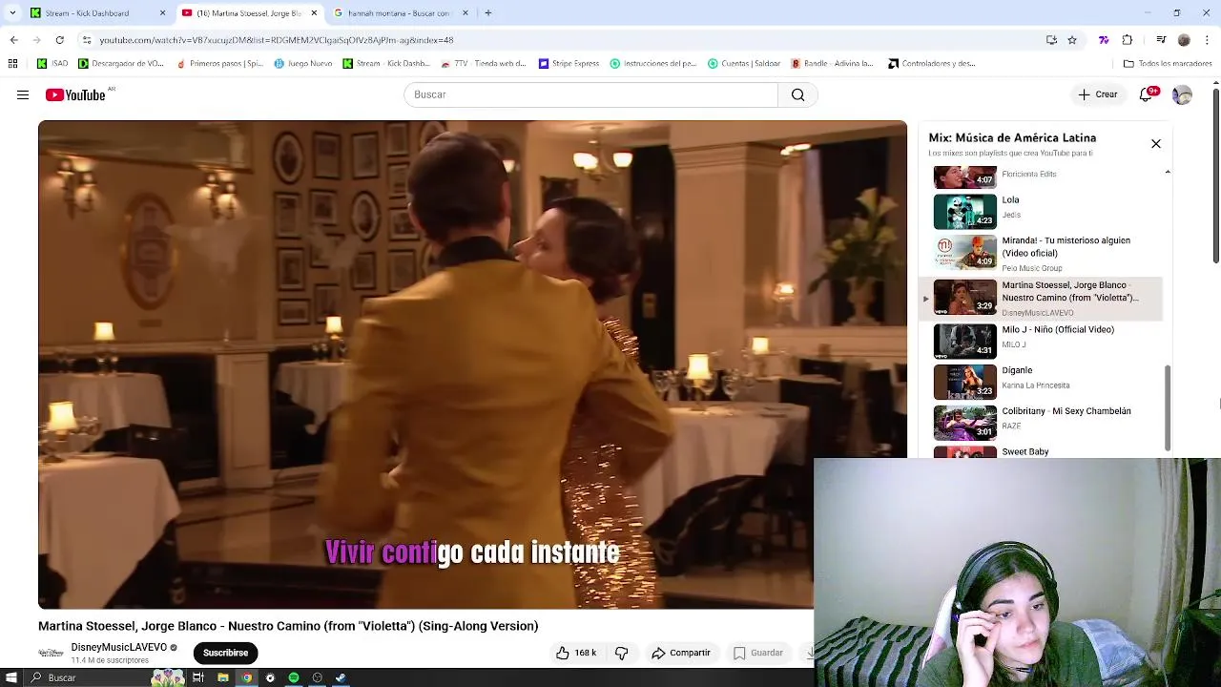Switch to the hannah montana Google tab

point(401,13)
